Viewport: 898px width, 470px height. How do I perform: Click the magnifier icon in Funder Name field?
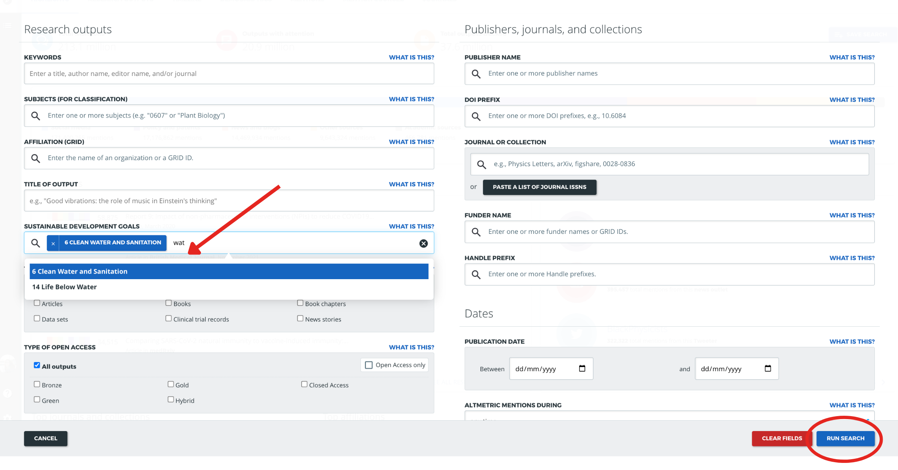coord(476,232)
